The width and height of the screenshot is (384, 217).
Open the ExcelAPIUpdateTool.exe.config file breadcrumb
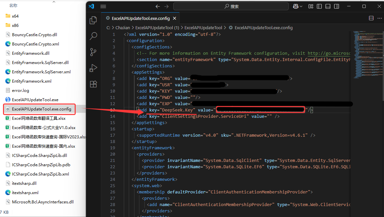[x=261, y=28]
